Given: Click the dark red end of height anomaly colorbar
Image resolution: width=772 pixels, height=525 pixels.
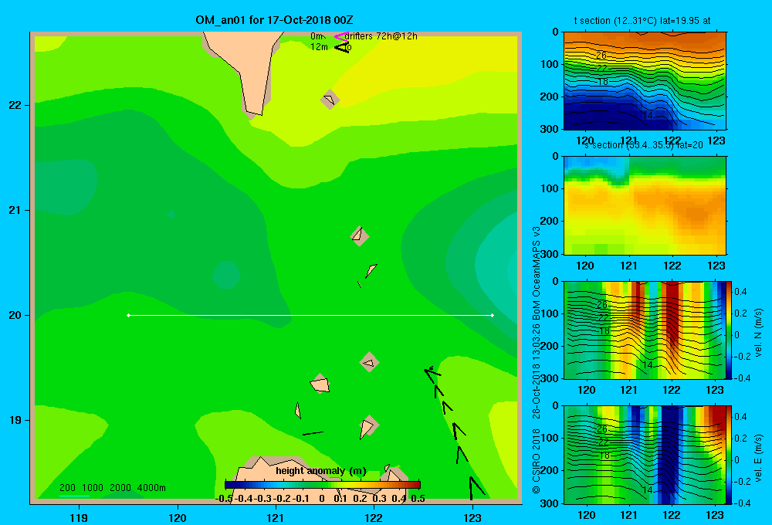Looking at the screenshot, I should [416, 485].
